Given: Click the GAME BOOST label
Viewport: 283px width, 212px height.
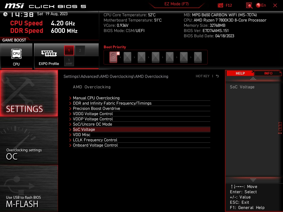Looking at the screenshot, I should (x=14, y=40).
